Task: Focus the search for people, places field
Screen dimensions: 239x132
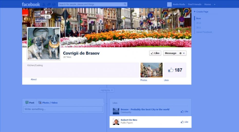Action: point(90,4)
